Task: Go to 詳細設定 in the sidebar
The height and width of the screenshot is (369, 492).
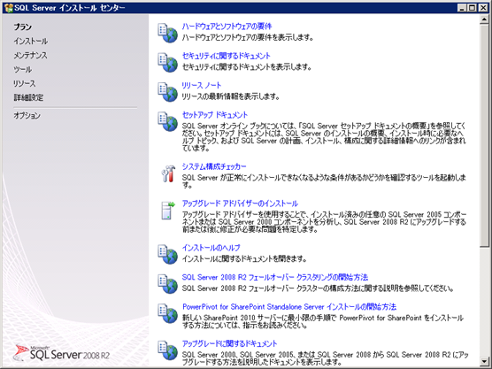Action: pos(28,97)
